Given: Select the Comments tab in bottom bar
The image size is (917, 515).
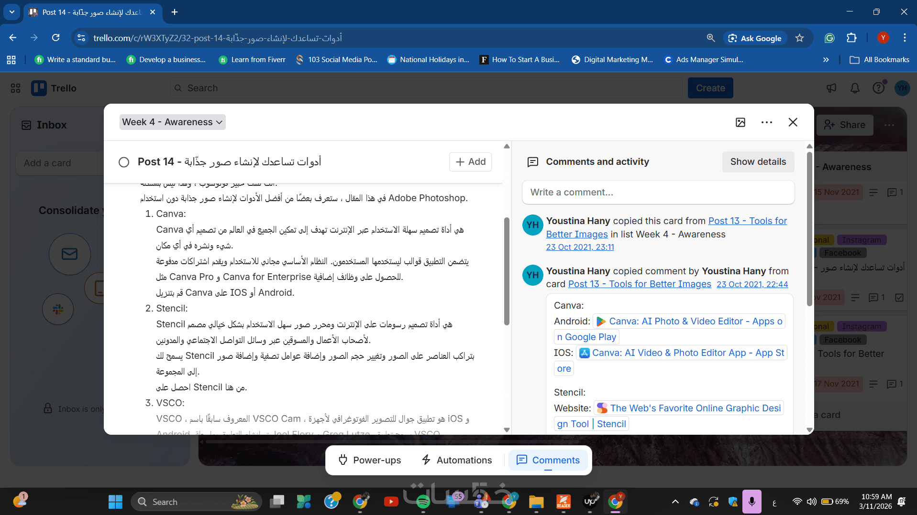Looking at the screenshot, I should 548,460.
